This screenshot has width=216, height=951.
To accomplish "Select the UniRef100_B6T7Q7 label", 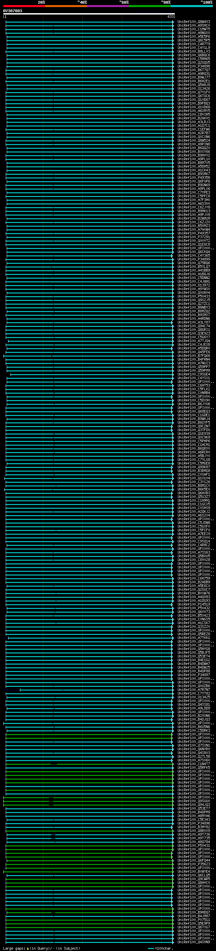I will (x=194, y=70).
